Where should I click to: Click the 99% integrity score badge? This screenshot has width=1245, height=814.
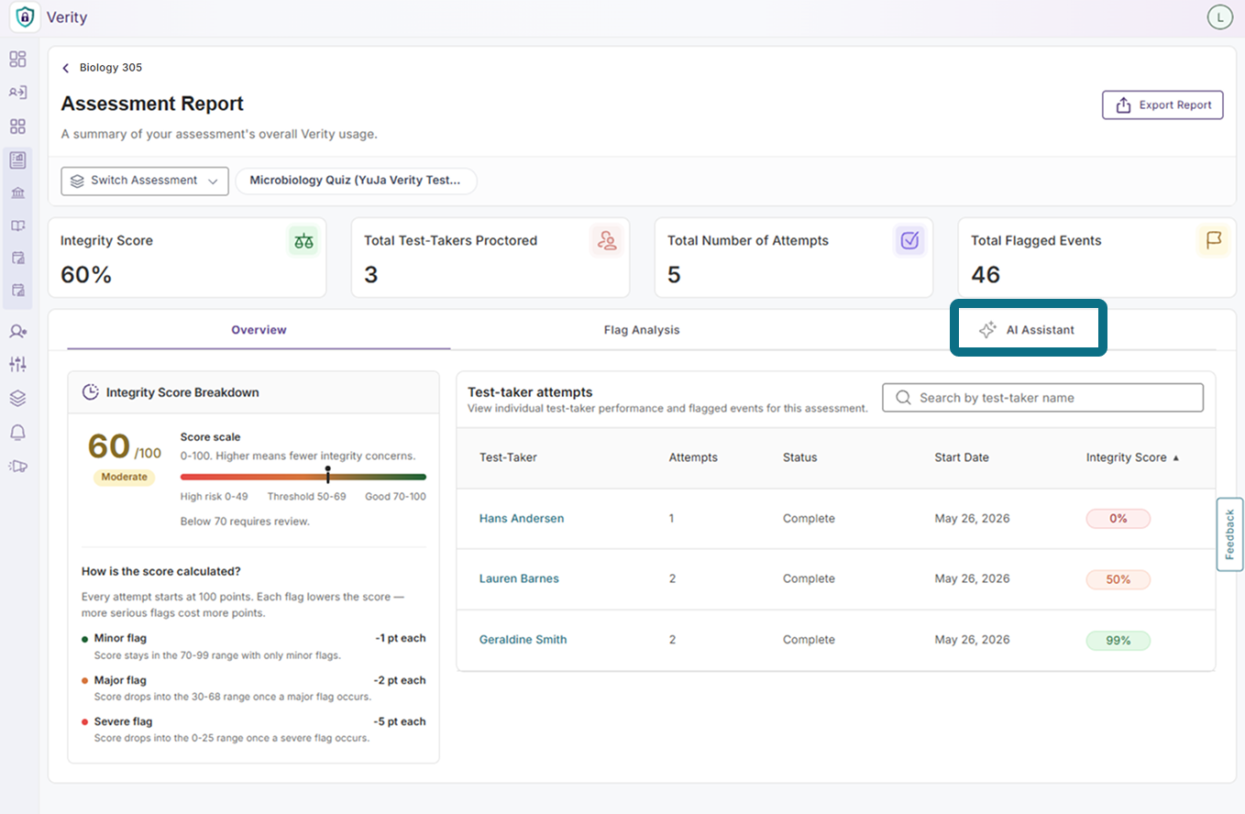click(1118, 641)
